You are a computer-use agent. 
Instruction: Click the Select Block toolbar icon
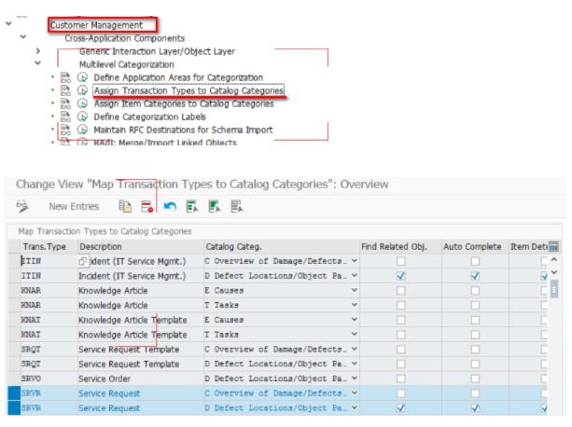[215, 207]
